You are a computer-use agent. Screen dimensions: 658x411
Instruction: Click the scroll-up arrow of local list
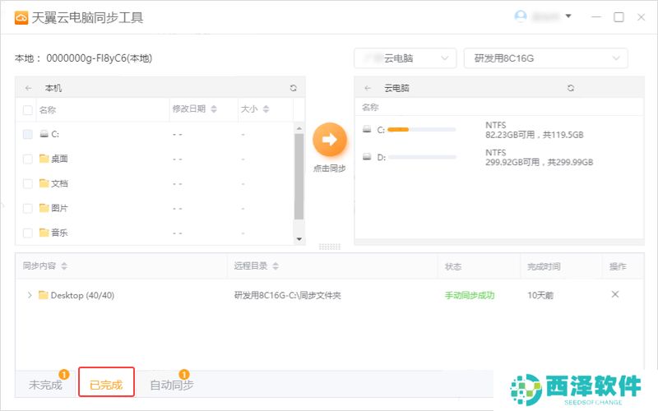click(299, 128)
